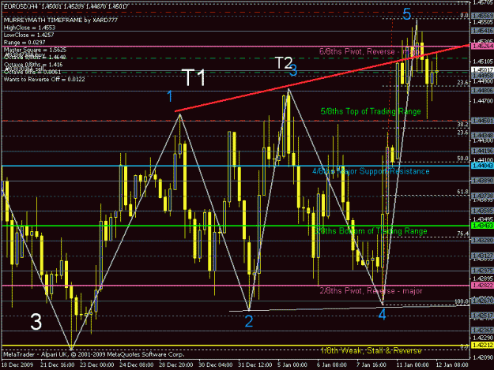Click the 7 Jan 16:00 time label

pyautogui.click(x=371, y=365)
